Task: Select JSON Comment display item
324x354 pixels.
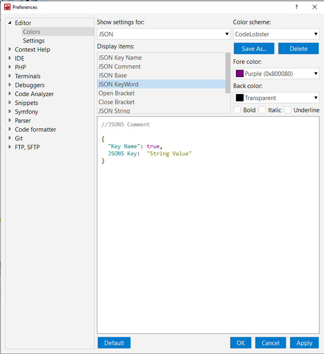Action: tap(161, 66)
